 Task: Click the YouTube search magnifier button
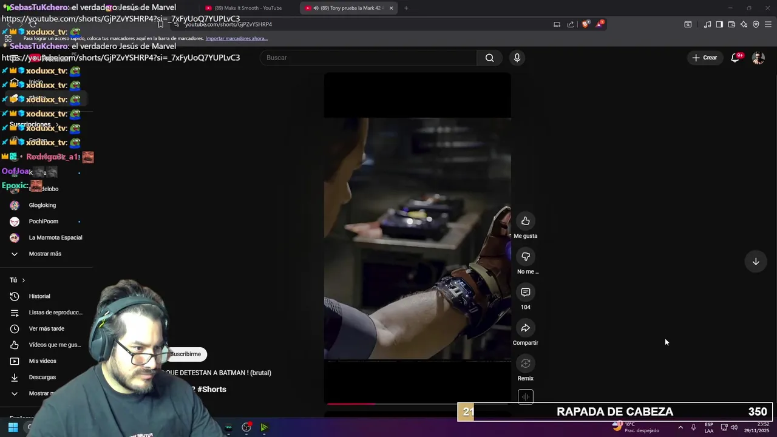[489, 58]
